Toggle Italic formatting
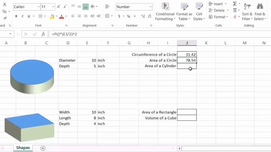 (22, 16)
